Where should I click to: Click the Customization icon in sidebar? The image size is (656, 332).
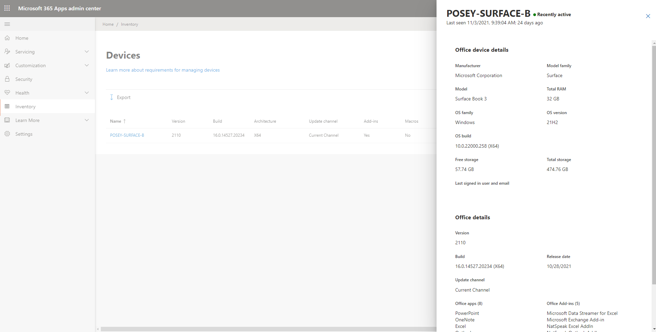pyautogui.click(x=7, y=65)
